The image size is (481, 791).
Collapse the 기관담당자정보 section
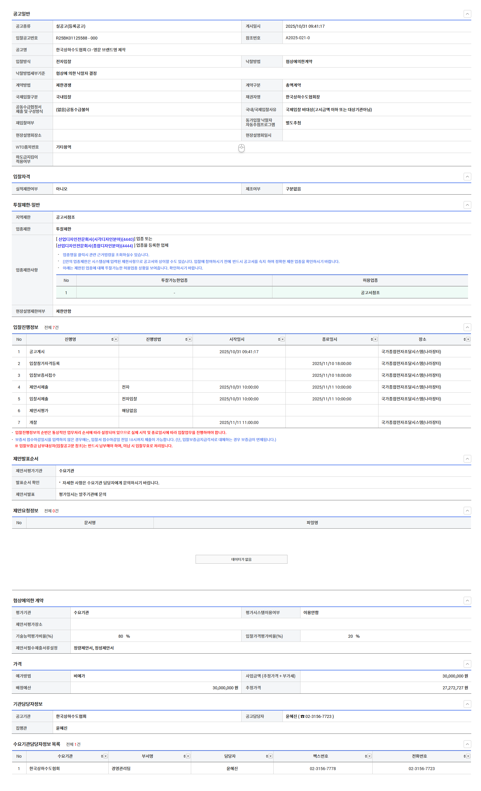click(x=467, y=704)
